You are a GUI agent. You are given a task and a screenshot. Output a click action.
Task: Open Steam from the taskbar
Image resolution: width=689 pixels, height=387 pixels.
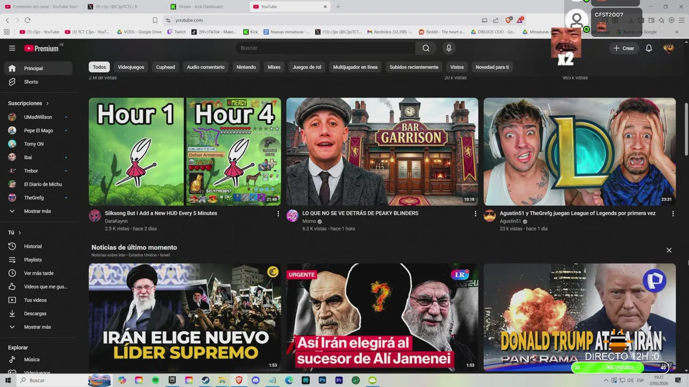pos(206,380)
